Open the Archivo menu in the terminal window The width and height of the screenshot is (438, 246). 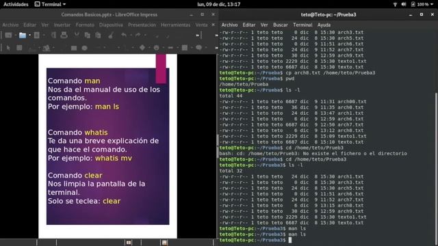coord(229,25)
